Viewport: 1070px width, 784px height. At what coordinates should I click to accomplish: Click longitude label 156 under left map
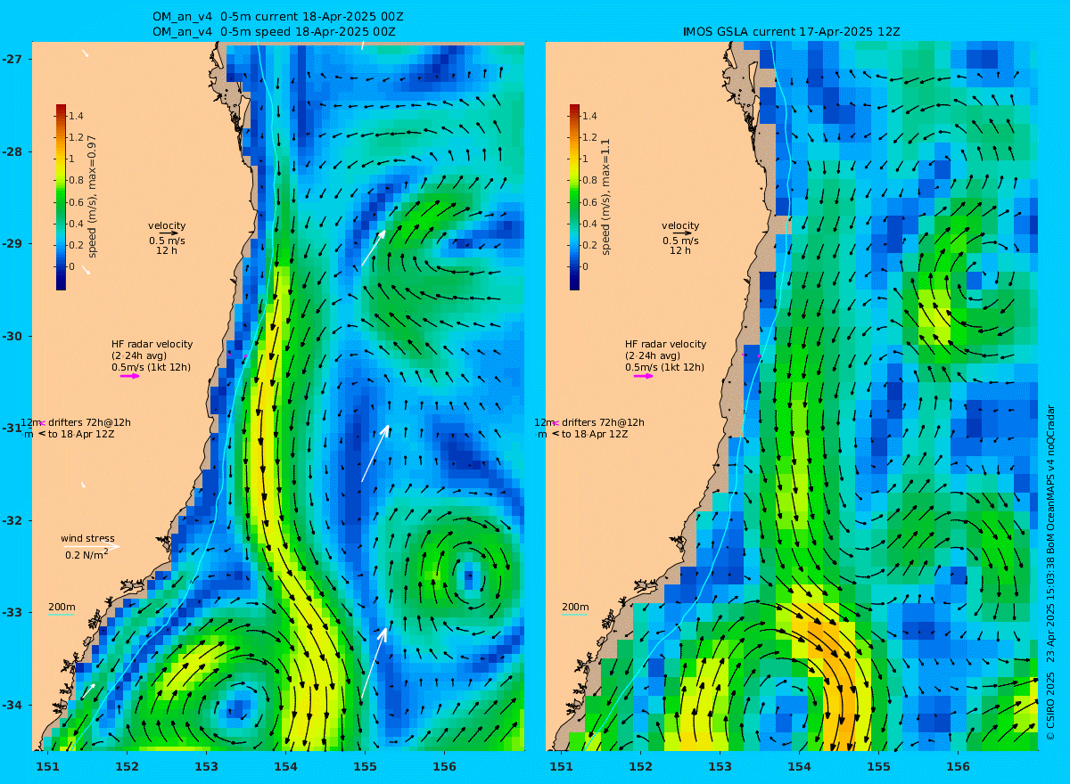tap(444, 766)
